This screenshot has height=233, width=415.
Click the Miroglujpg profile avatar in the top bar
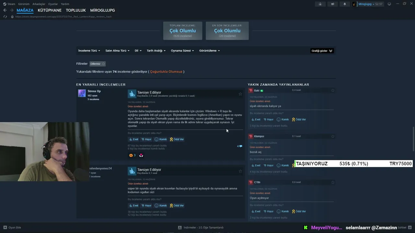pyautogui.click(x=355, y=4)
